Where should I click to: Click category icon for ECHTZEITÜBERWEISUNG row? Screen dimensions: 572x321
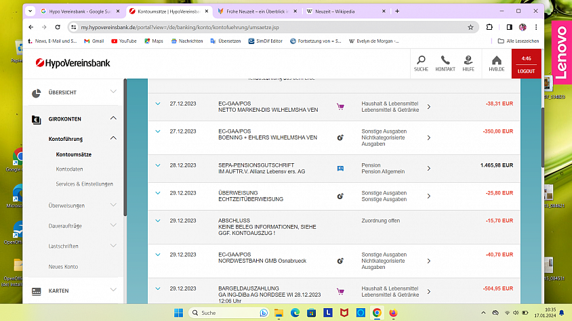[x=340, y=196]
